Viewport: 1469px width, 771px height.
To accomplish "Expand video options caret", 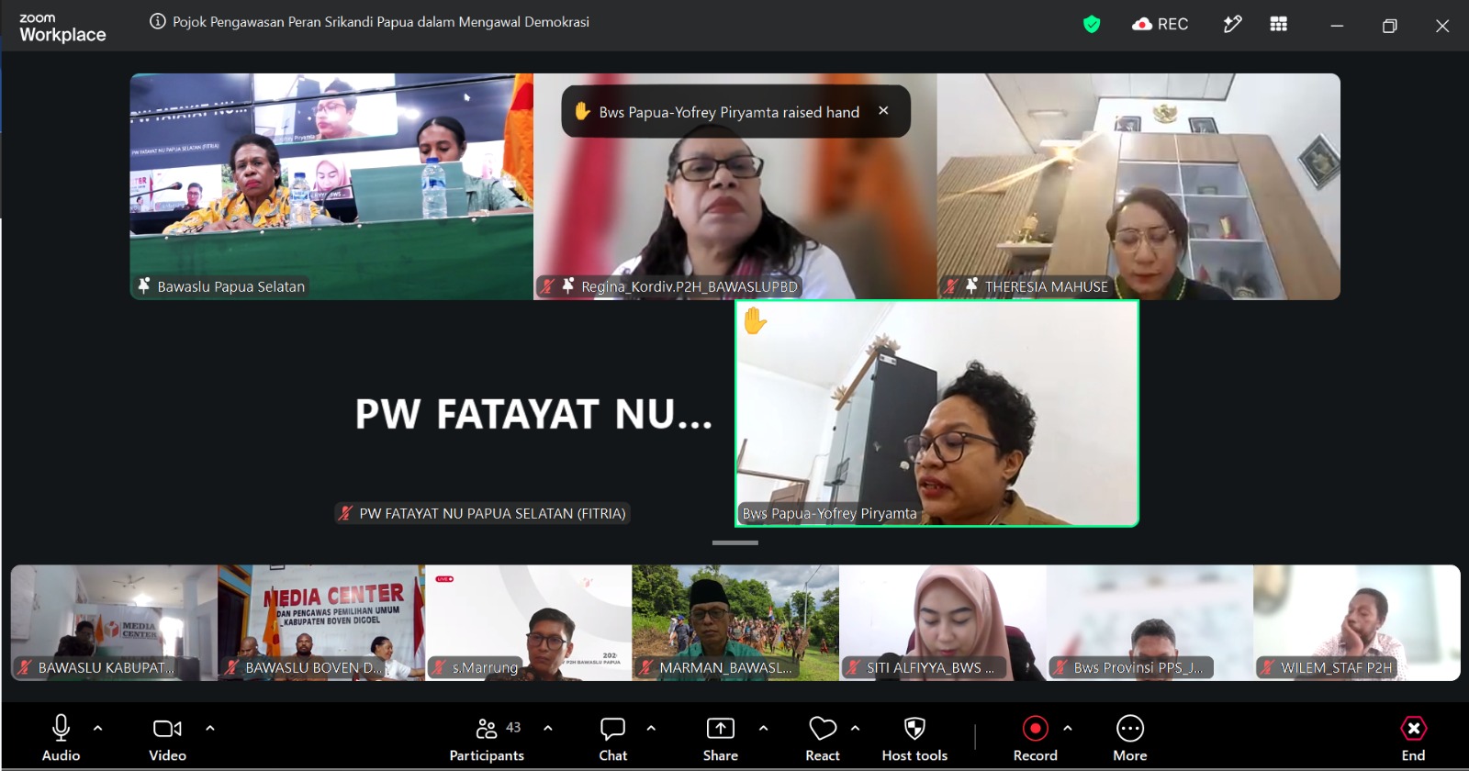I will [210, 728].
